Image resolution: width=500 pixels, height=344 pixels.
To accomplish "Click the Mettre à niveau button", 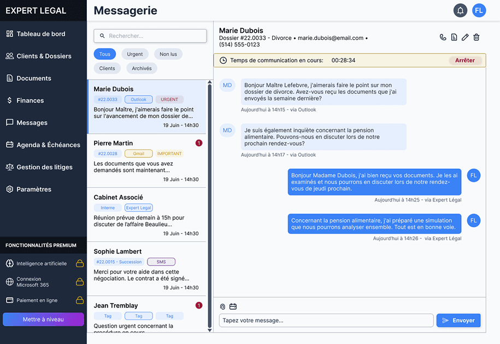I will 43,319.
